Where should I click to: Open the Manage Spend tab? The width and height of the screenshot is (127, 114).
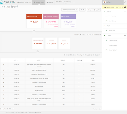tap(39, 2)
